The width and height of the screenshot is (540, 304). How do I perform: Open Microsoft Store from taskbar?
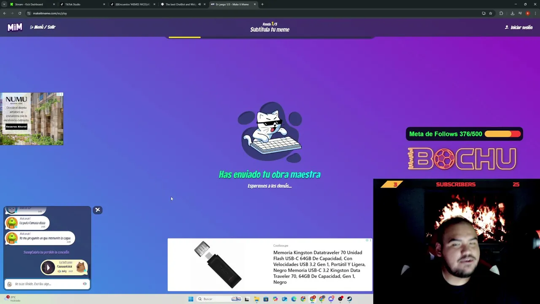266,299
